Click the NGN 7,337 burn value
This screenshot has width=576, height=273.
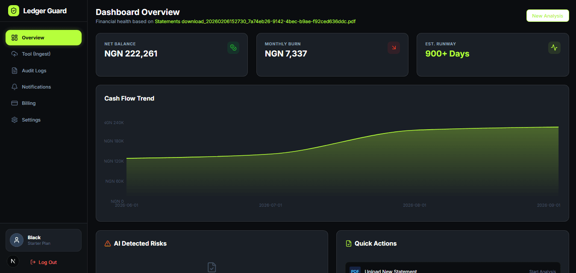286,53
